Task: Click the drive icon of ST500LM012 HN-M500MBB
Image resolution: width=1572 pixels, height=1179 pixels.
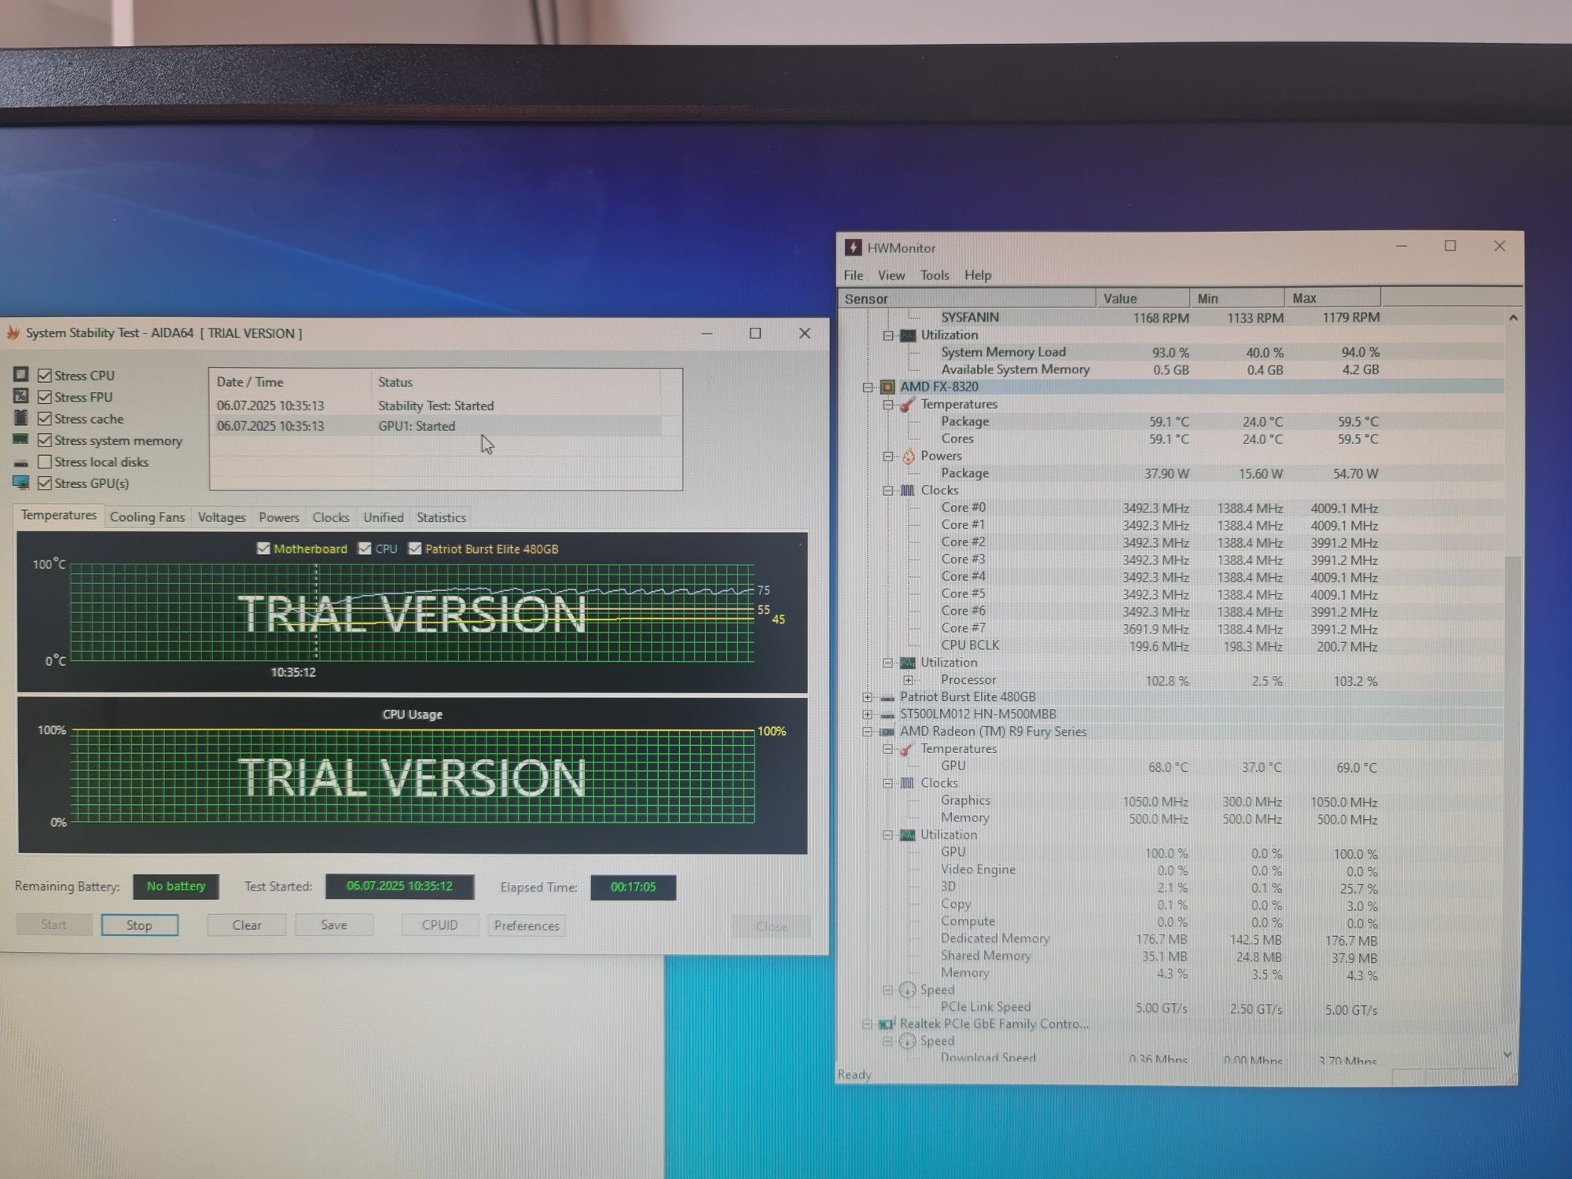Action: pyautogui.click(x=887, y=715)
